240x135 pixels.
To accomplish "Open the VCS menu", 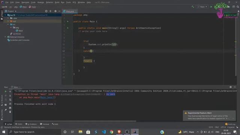I will 74,2.
